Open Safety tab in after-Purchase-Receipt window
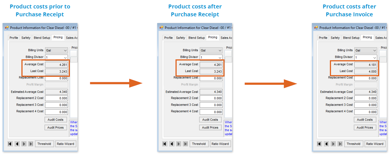 pyautogui.click(x=181, y=38)
